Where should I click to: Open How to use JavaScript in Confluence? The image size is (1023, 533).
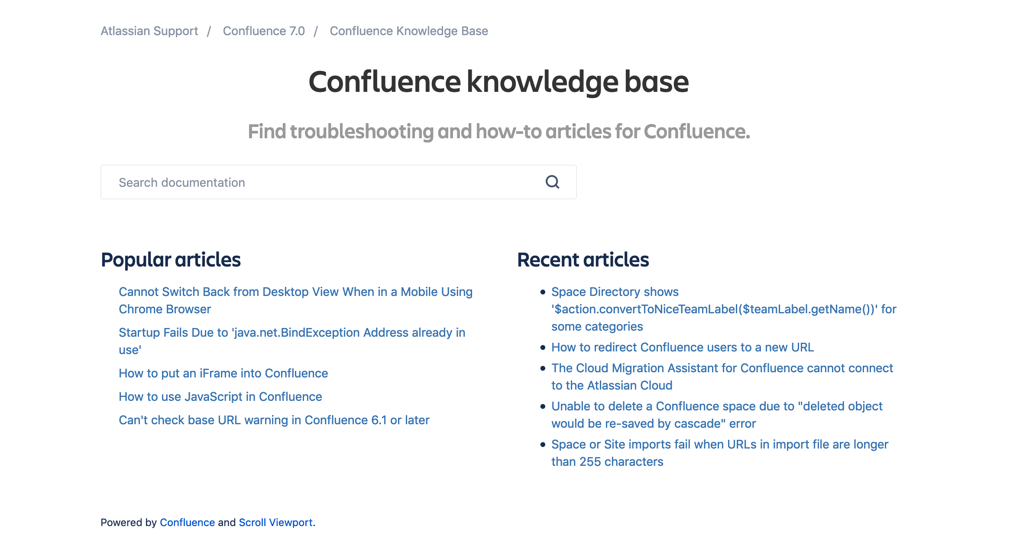pos(220,396)
